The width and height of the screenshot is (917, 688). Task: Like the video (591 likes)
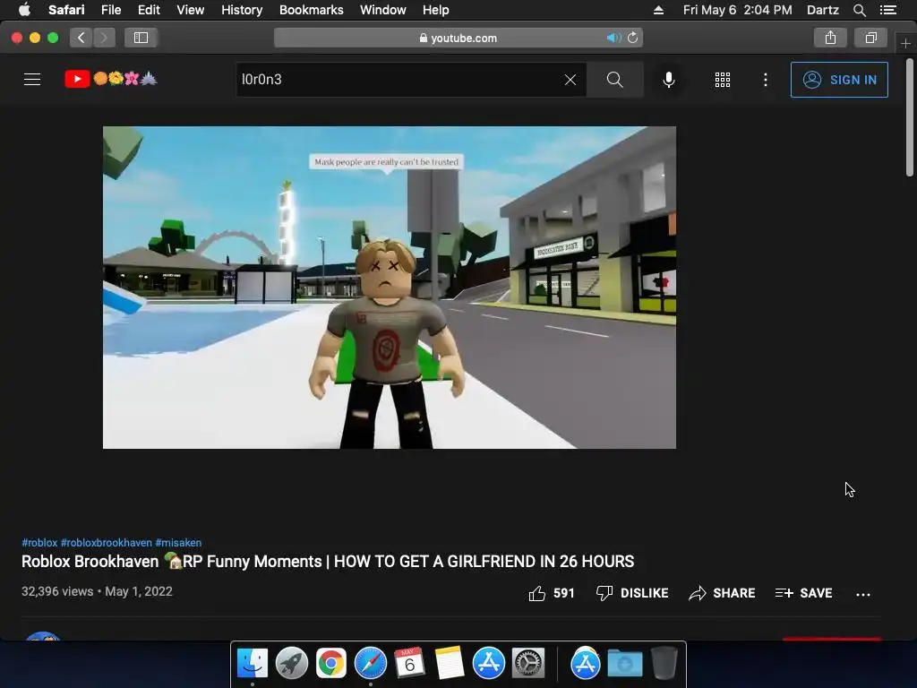click(x=552, y=593)
